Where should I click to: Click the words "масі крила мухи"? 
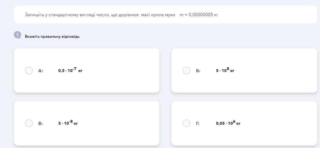click(x=158, y=14)
